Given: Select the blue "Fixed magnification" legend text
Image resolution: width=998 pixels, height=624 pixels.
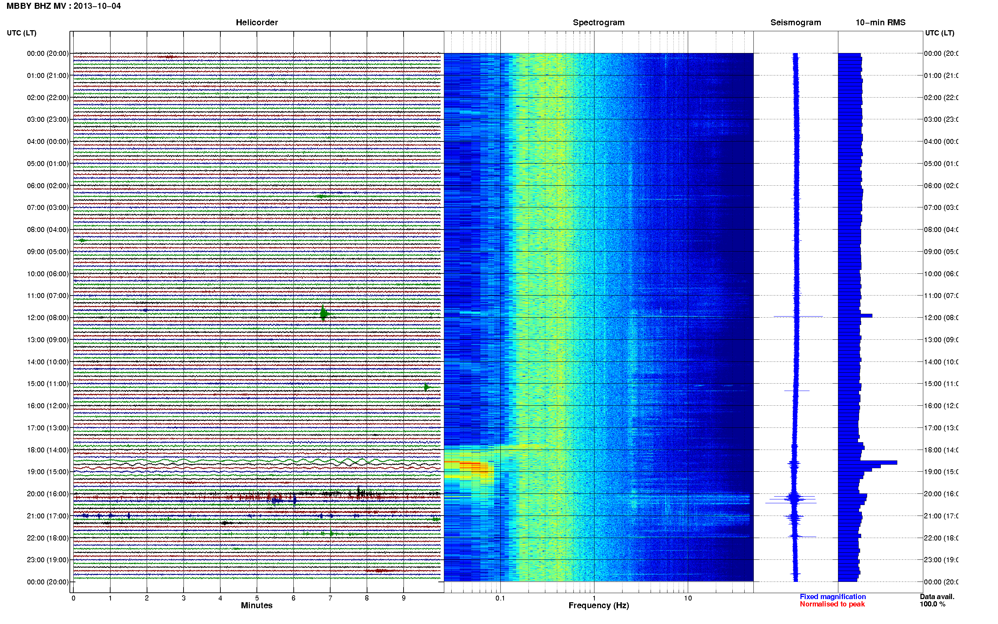Looking at the screenshot, I should [x=833, y=597].
